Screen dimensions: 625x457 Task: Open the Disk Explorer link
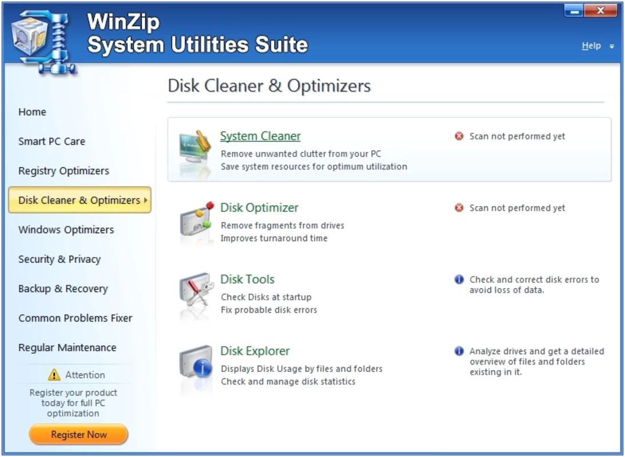[x=254, y=351]
